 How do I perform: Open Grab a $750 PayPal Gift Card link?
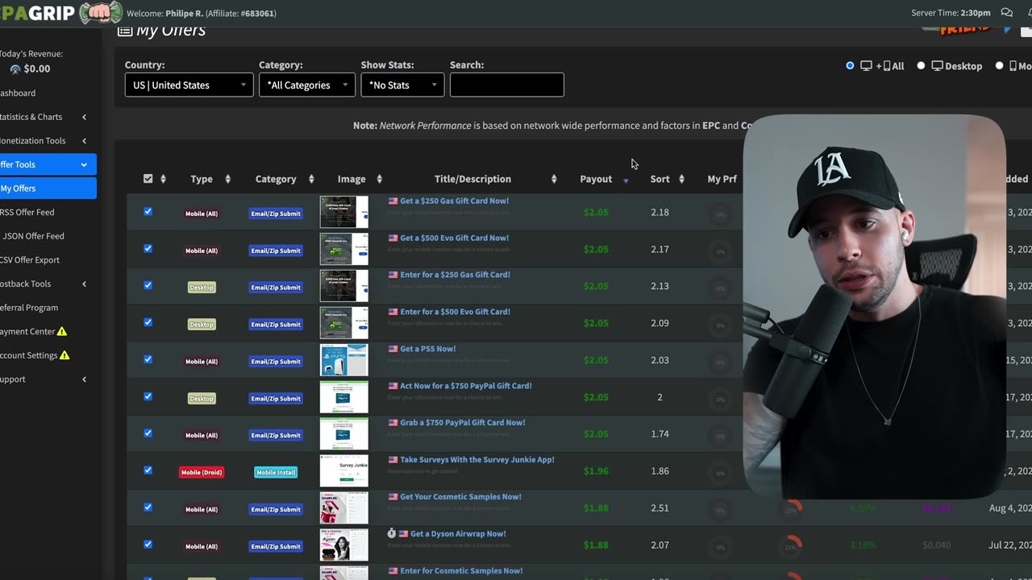pyautogui.click(x=463, y=423)
